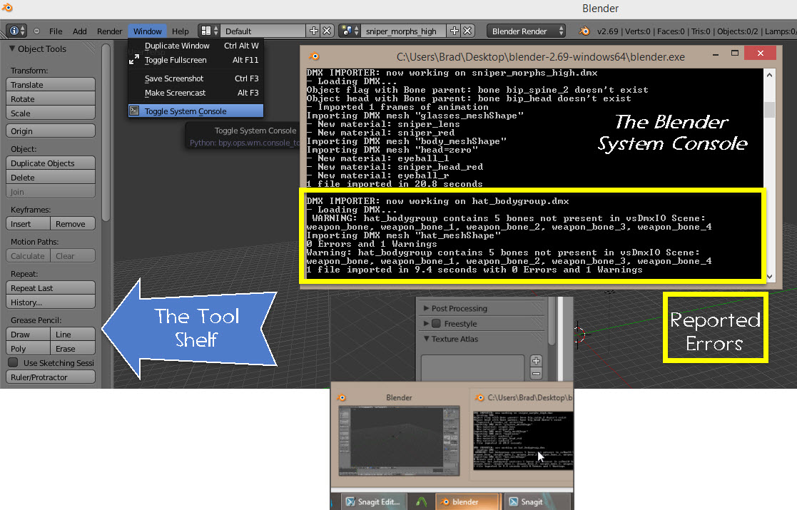This screenshot has width=797, height=510.
Task: Insert a keyframe with Insert button
Action: tap(28, 224)
